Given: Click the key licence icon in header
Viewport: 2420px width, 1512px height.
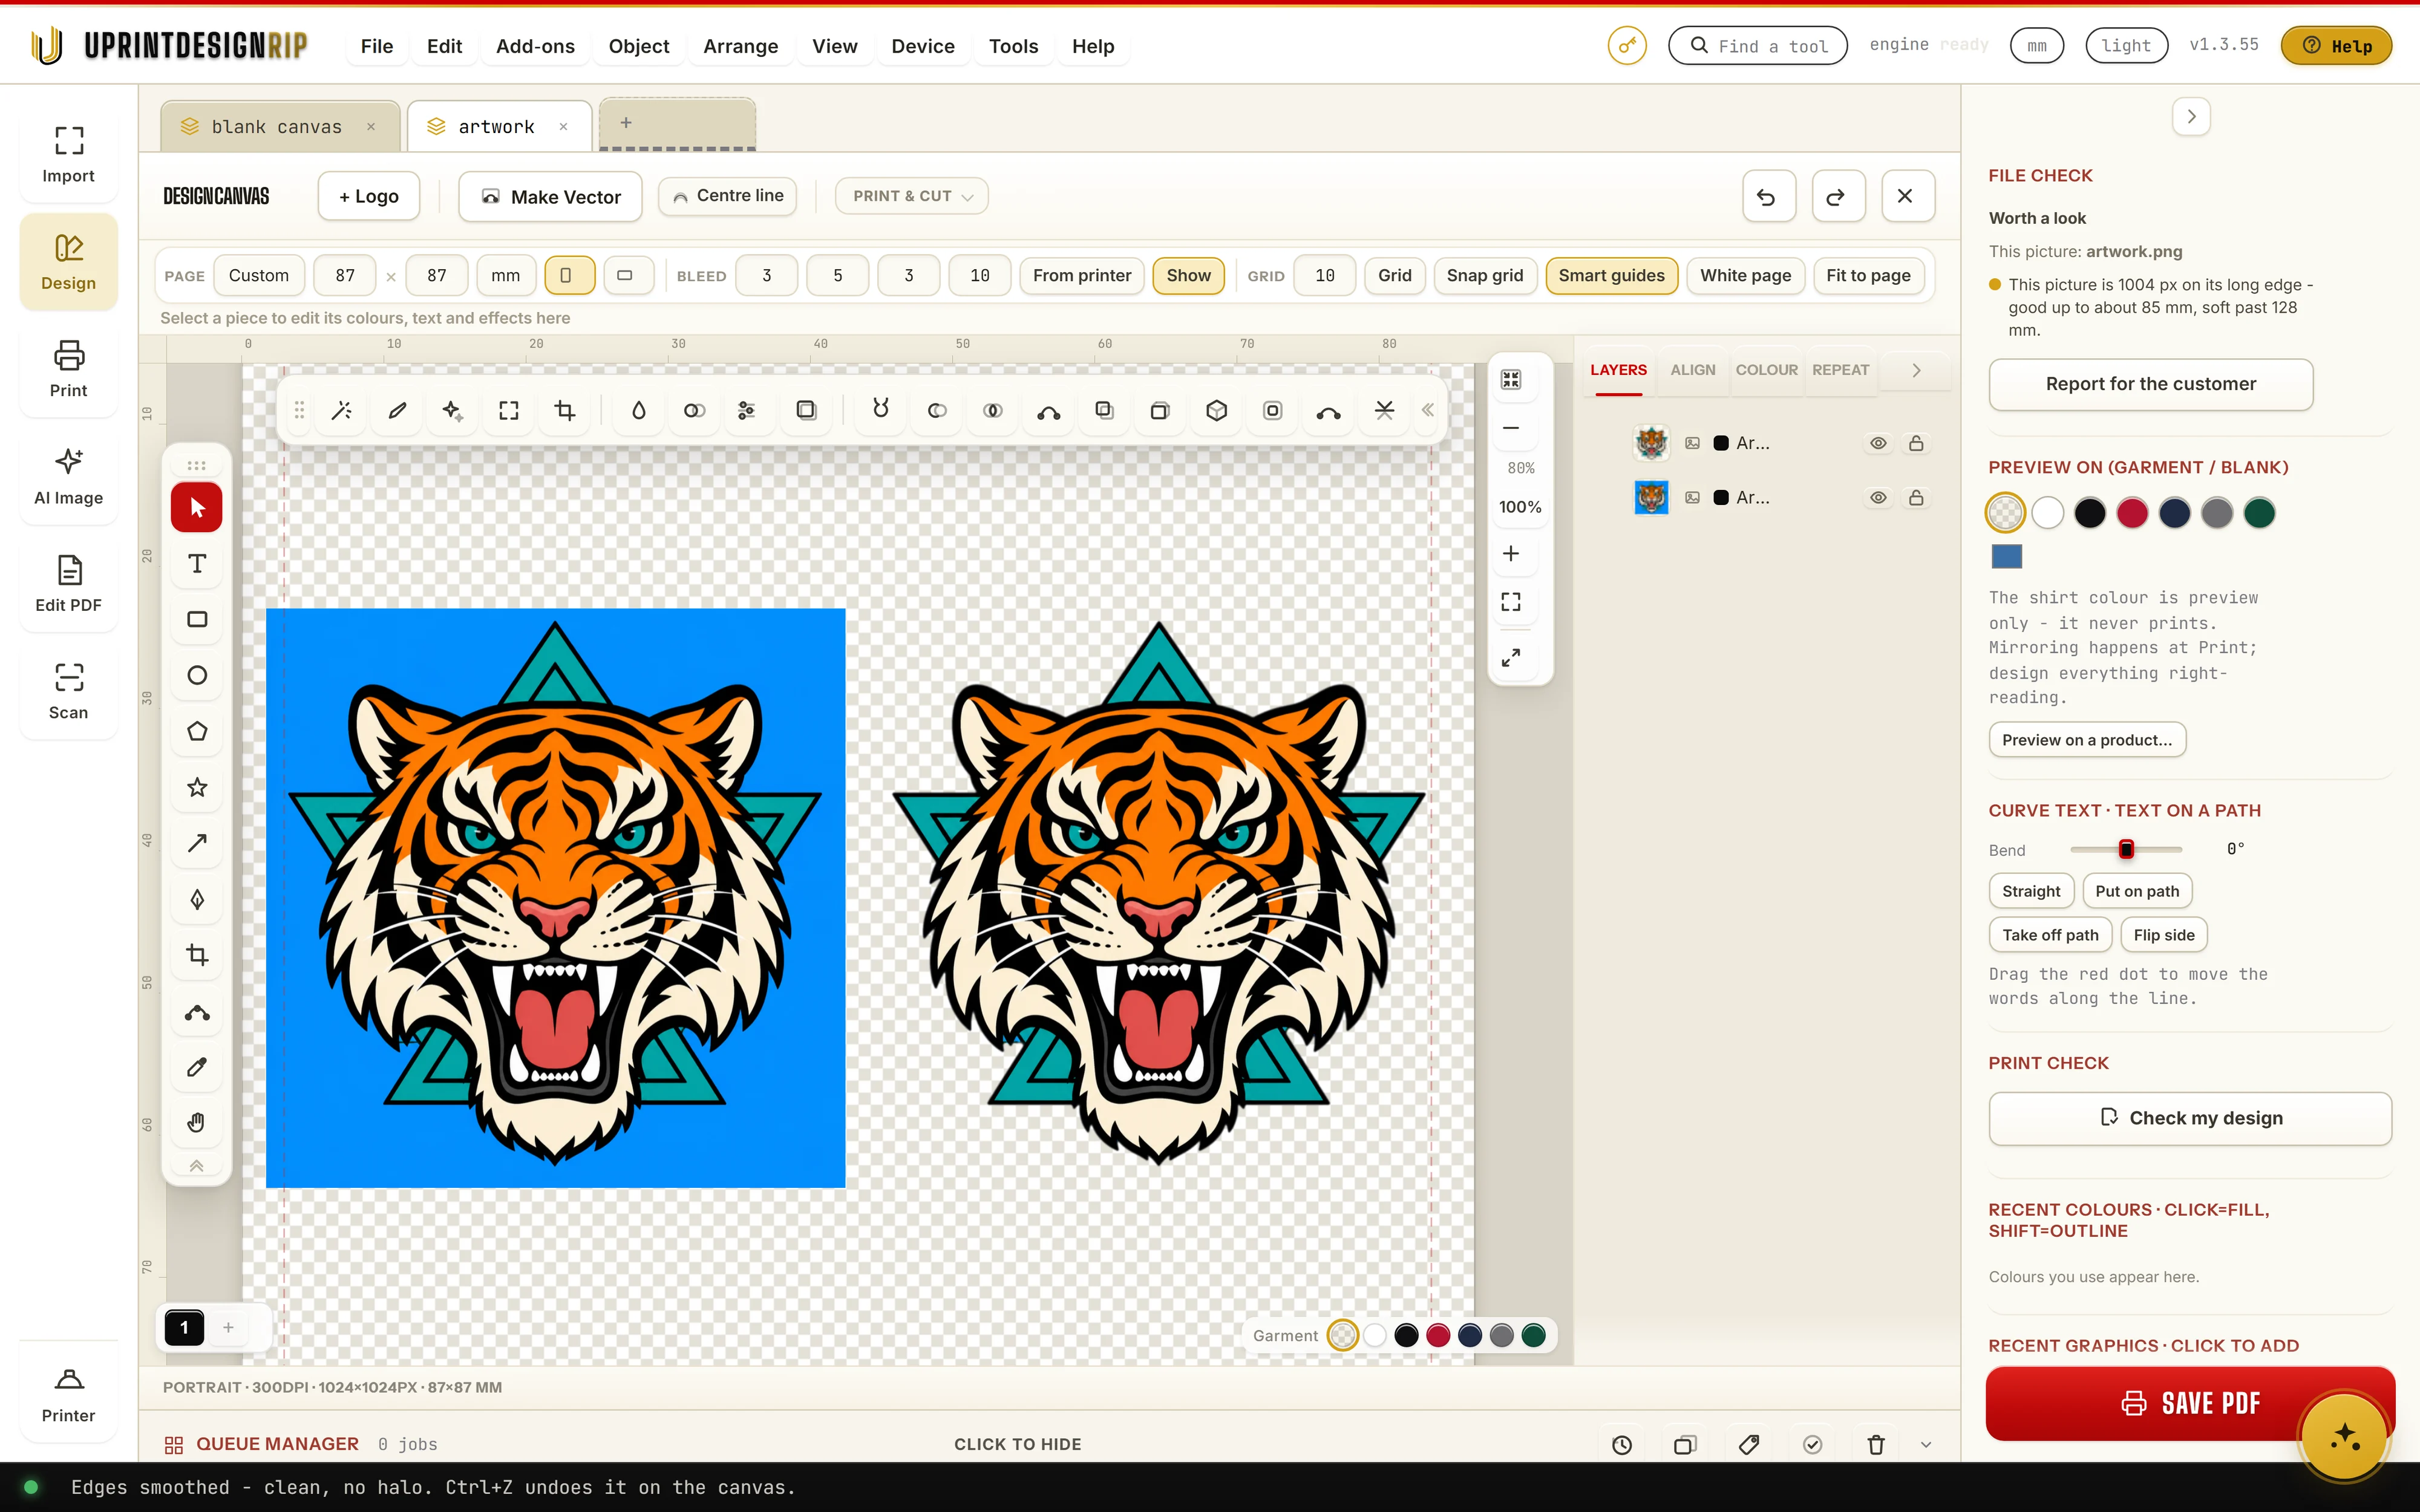Looking at the screenshot, I should [x=1627, y=46].
